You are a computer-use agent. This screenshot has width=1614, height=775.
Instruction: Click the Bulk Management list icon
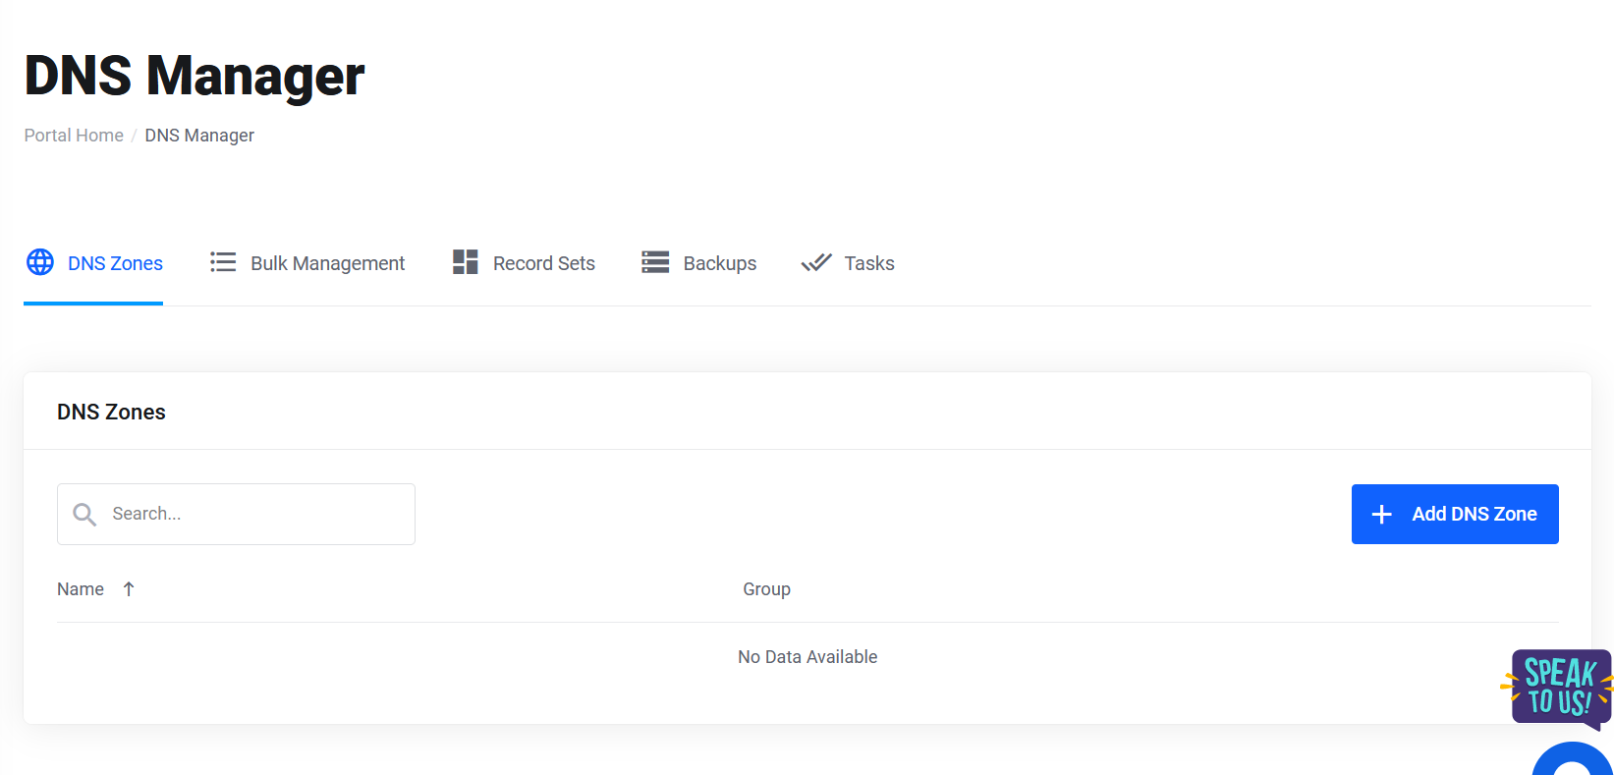click(223, 262)
